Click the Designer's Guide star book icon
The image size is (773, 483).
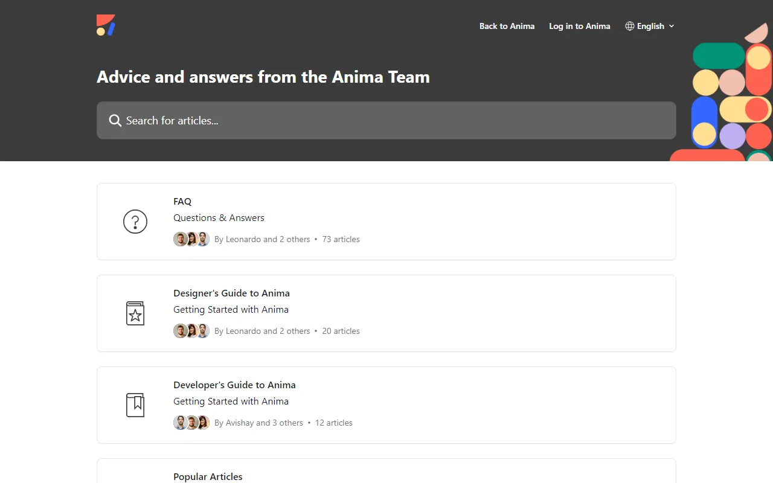pyautogui.click(x=135, y=313)
